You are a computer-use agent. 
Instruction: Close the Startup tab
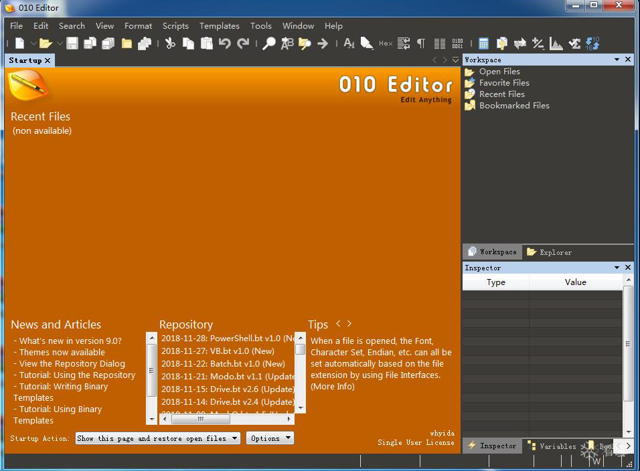point(48,60)
